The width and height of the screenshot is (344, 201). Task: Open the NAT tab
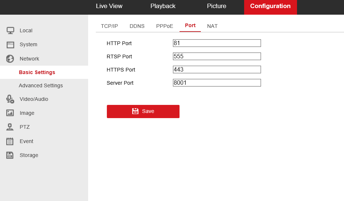point(212,26)
